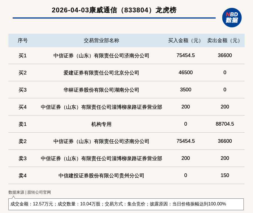
Task: Open the 机构专用 seller entry
Action: pyautogui.click(x=101, y=124)
